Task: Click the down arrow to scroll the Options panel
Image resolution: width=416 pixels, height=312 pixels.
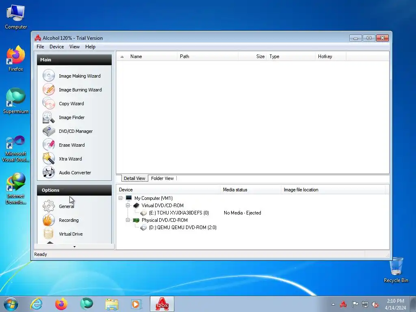Action: pyautogui.click(x=74, y=247)
